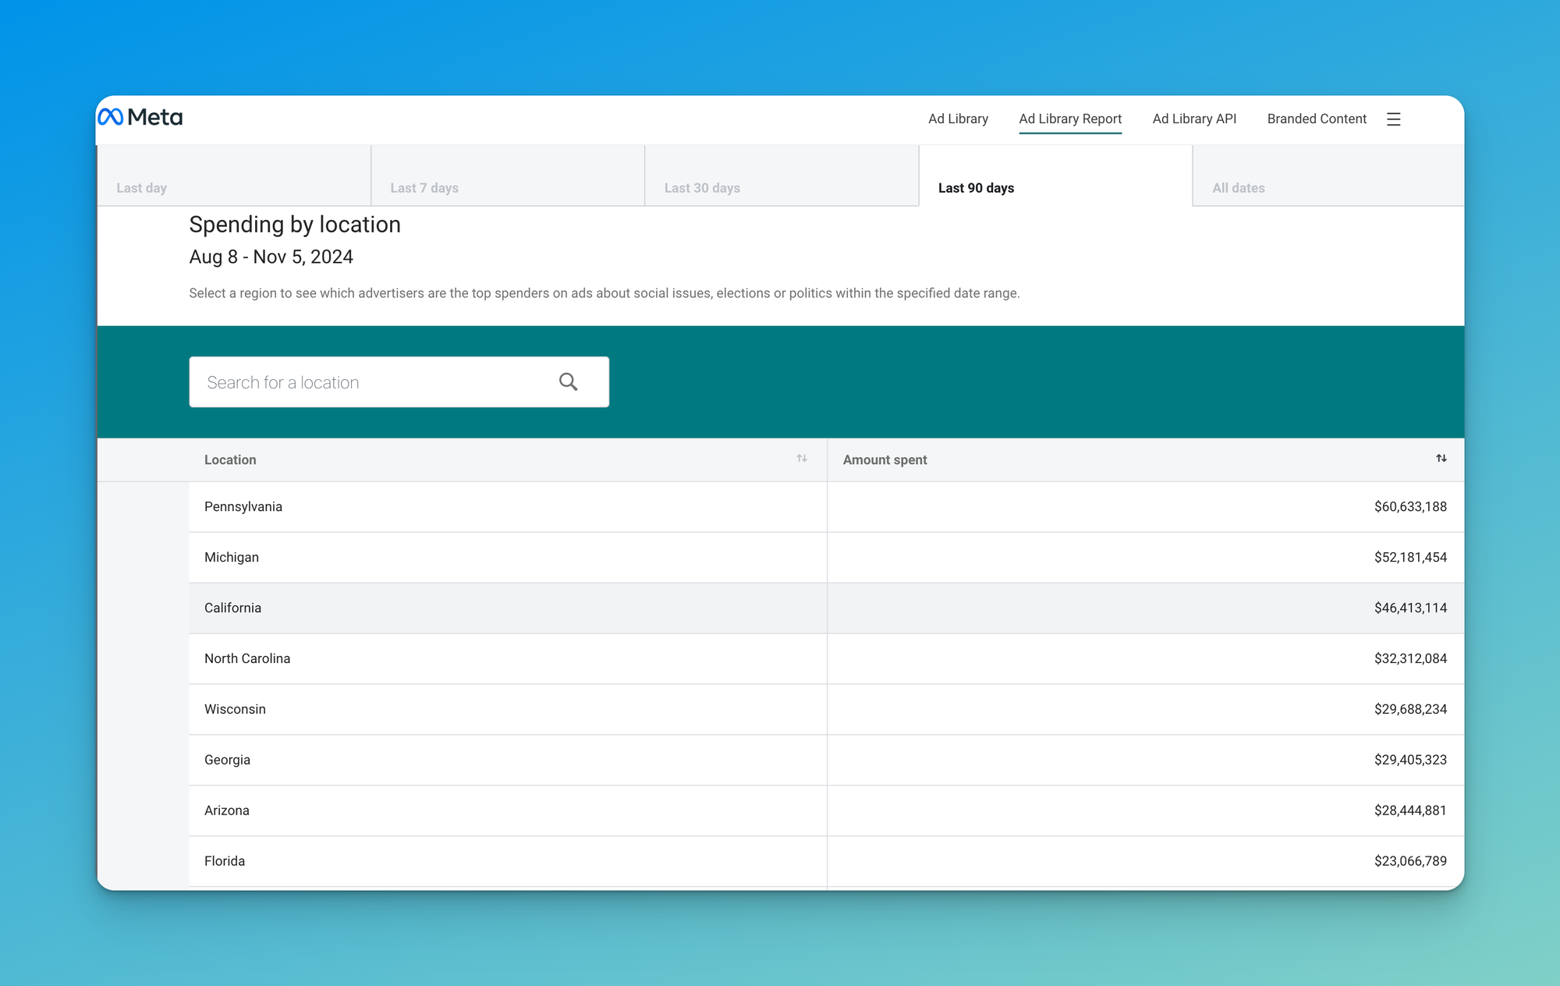Open the Ad Library API link
Screen dimensions: 1560x986
click(1194, 119)
